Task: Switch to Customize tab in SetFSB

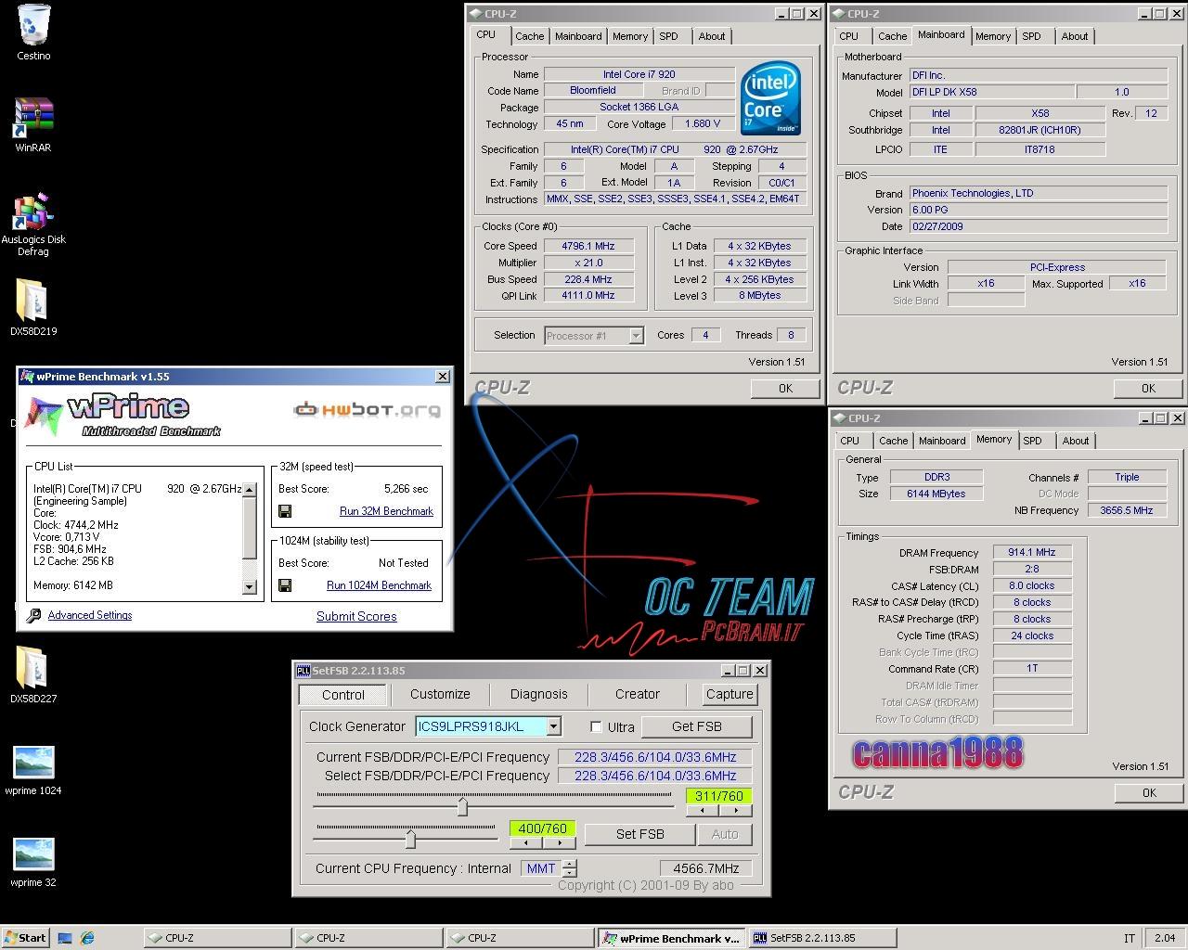Action: (440, 694)
